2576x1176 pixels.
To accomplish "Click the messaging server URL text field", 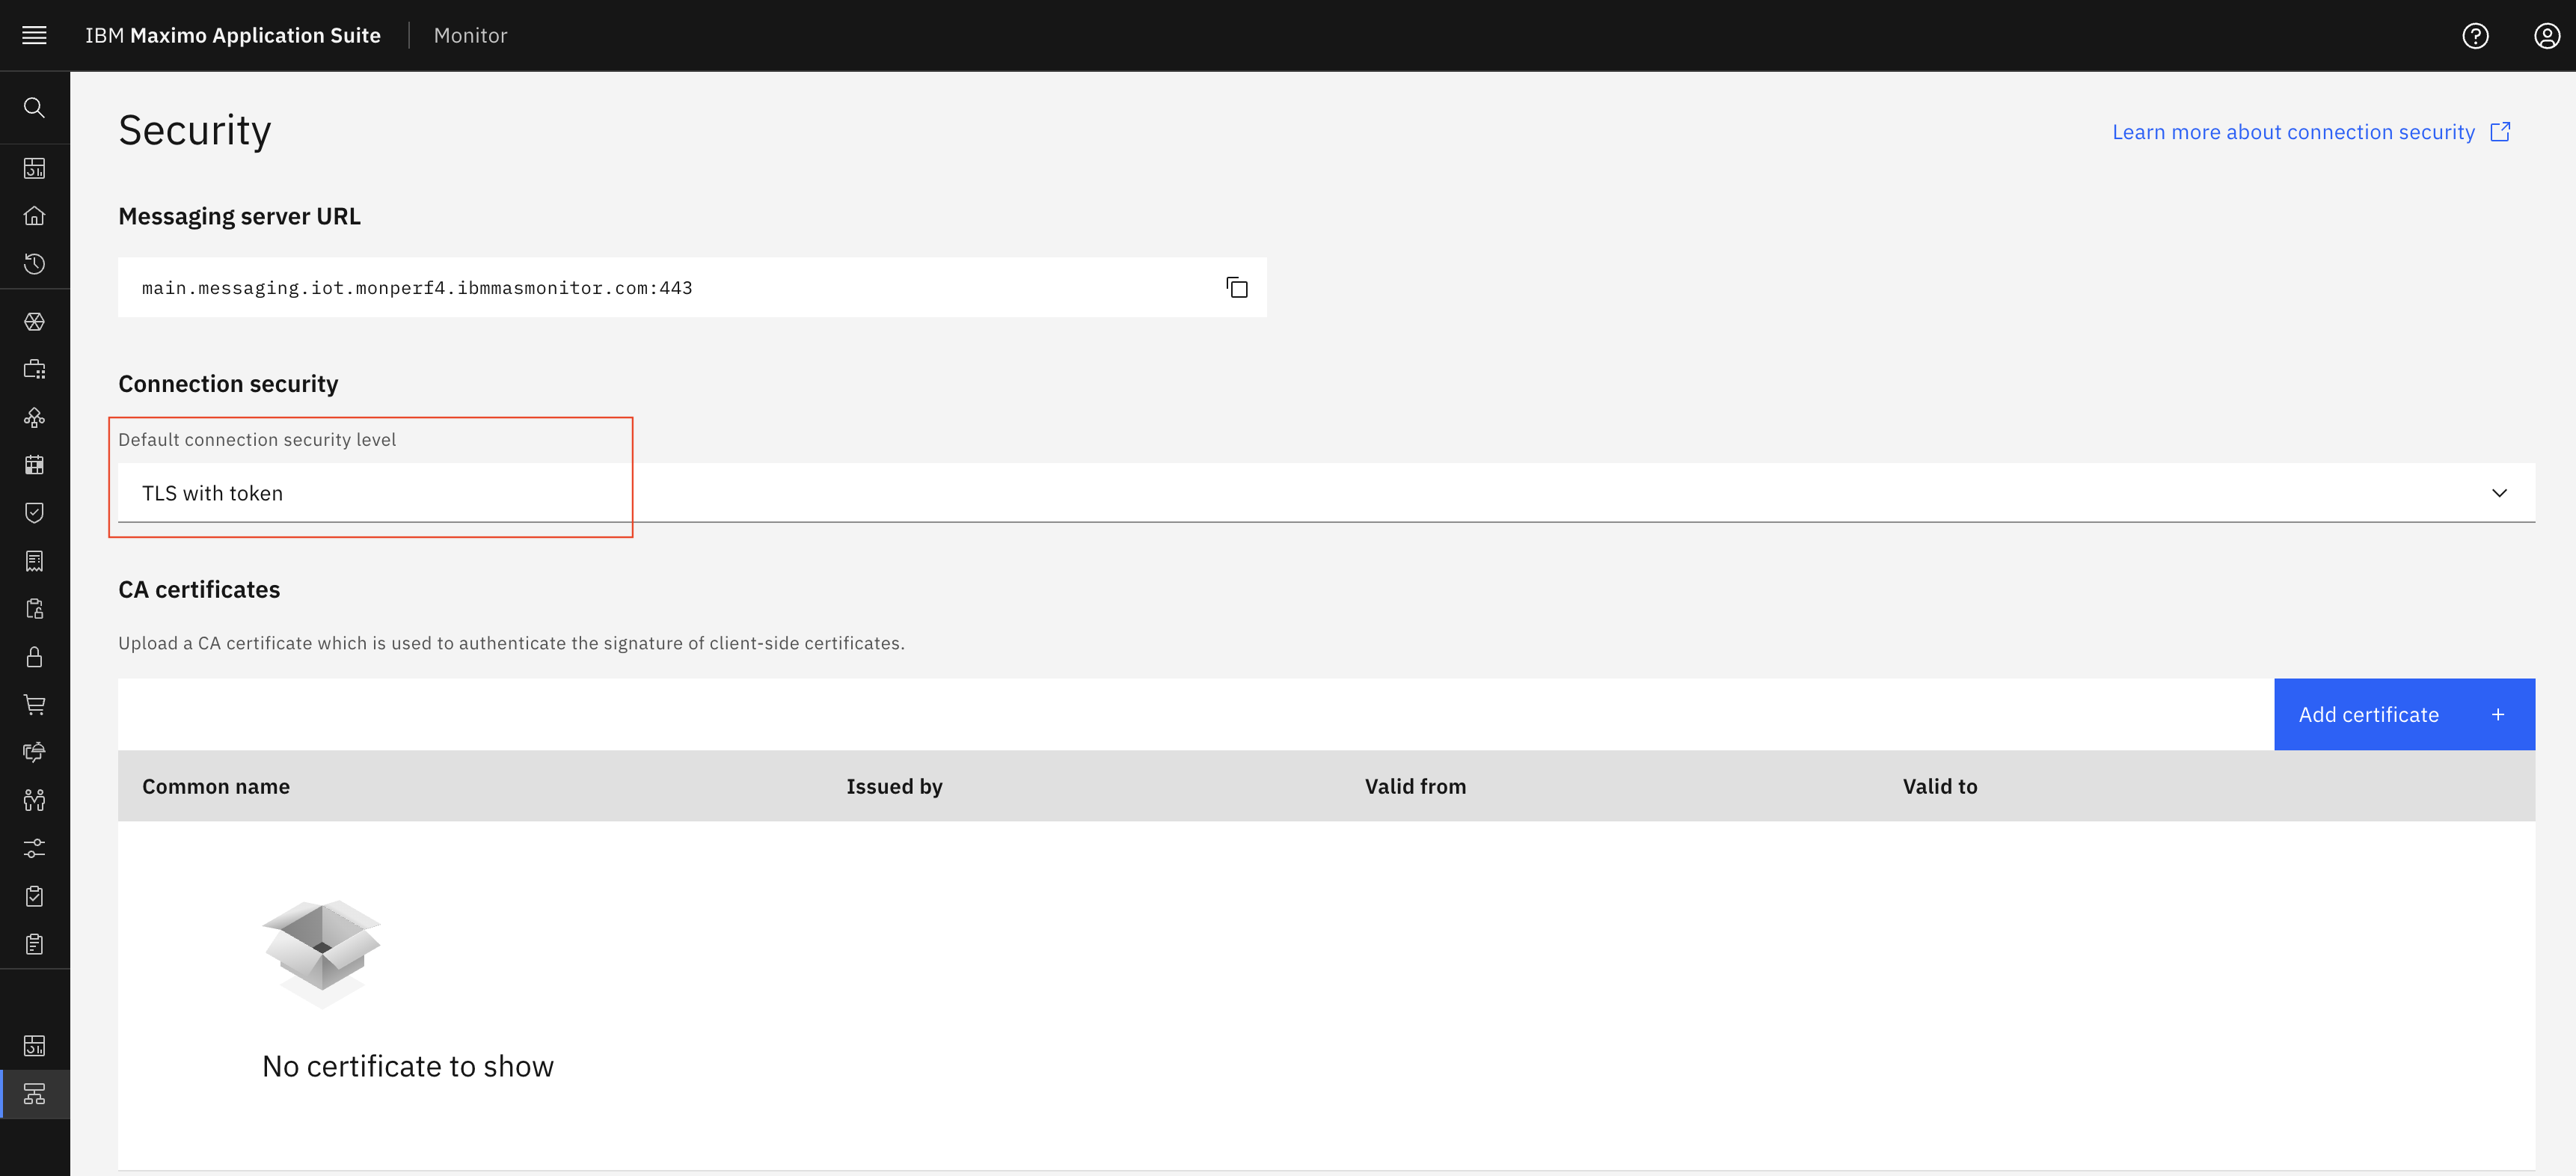I will (692, 288).
